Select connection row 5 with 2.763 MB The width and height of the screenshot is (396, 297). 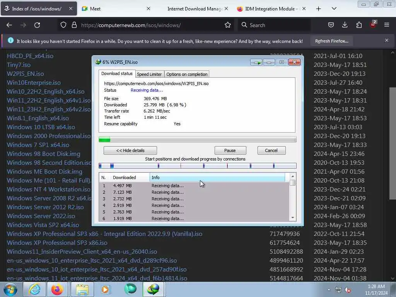tap(194, 212)
